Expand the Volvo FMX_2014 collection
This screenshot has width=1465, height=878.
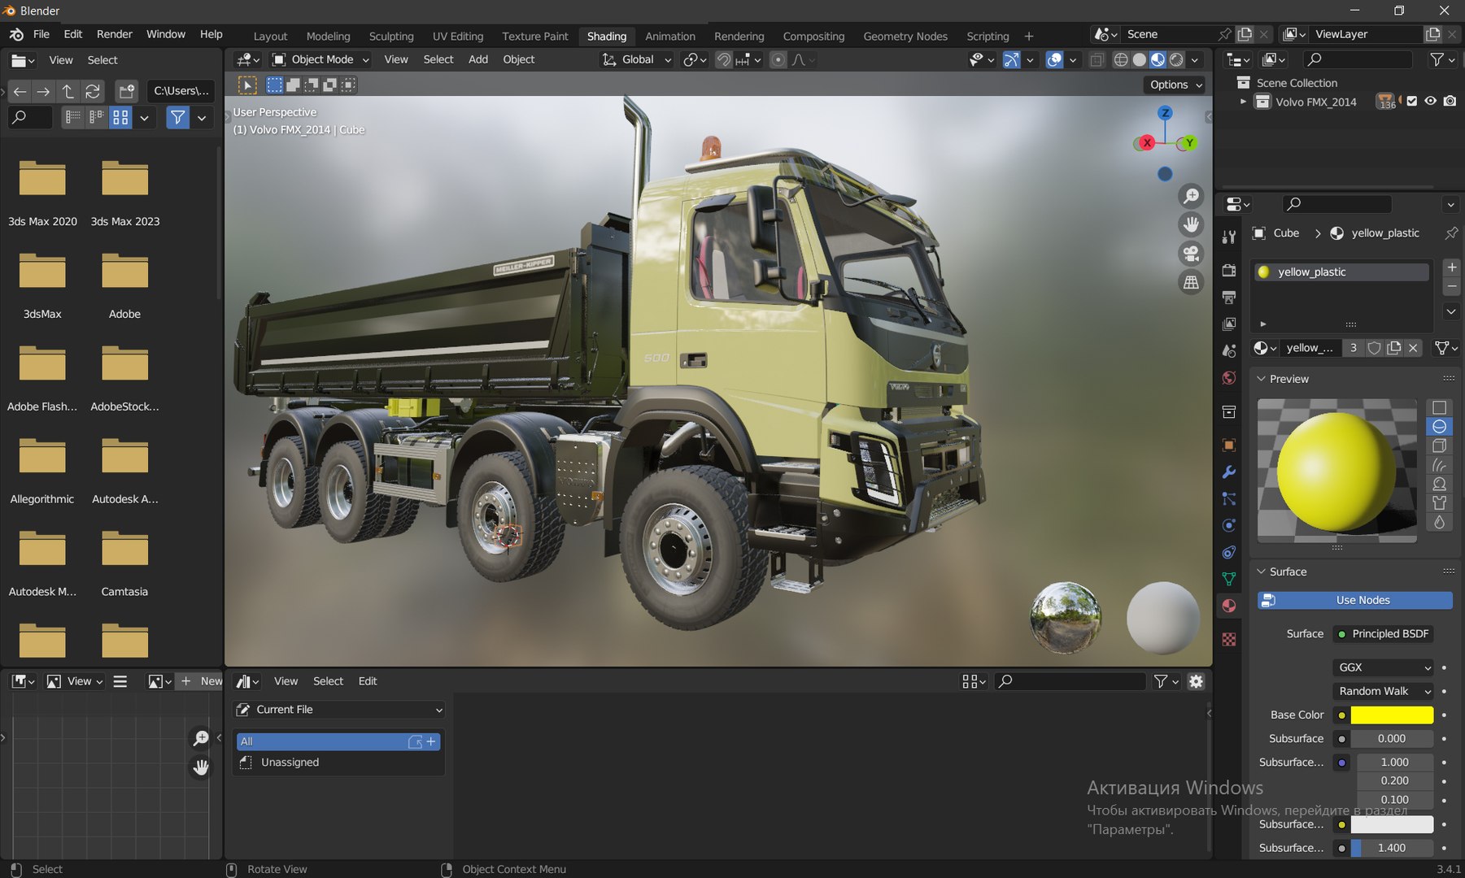[x=1243, y=102]
